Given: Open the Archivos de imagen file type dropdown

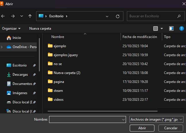Looking at the screenshot, I should tap(156, 119).
